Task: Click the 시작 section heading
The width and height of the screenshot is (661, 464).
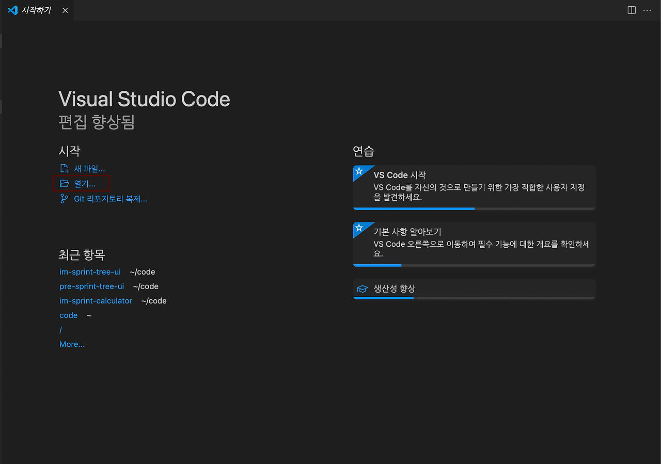Action: pyautogui.click(x=70, y=151)
